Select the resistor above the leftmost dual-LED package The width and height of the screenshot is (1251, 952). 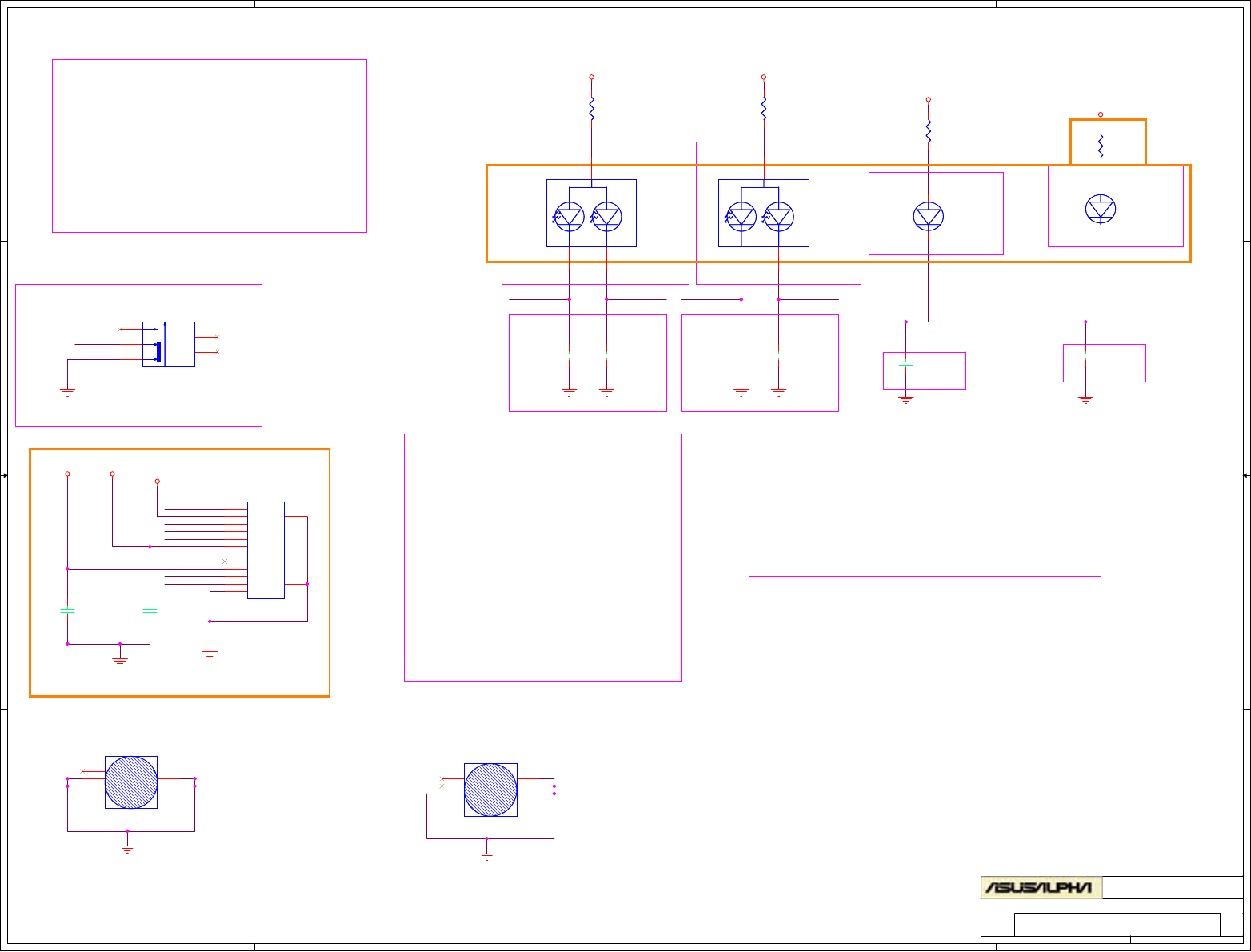(591, 109)
